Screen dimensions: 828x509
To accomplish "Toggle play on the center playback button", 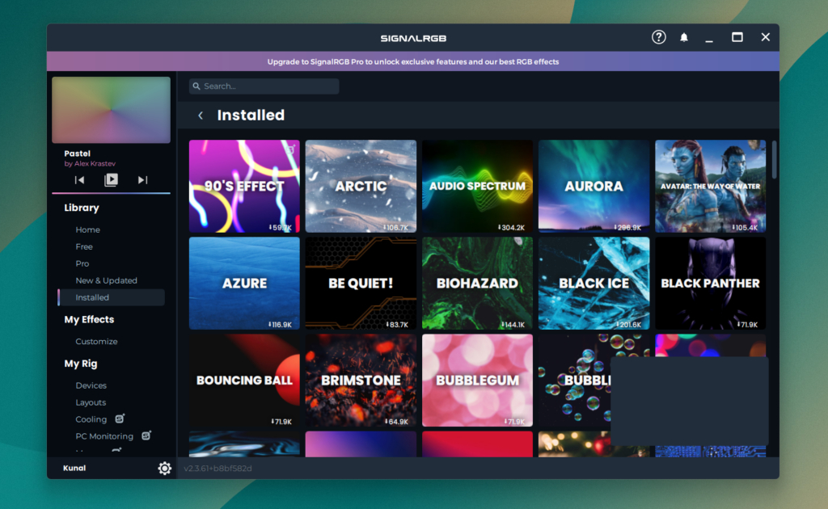I will 111,180.
